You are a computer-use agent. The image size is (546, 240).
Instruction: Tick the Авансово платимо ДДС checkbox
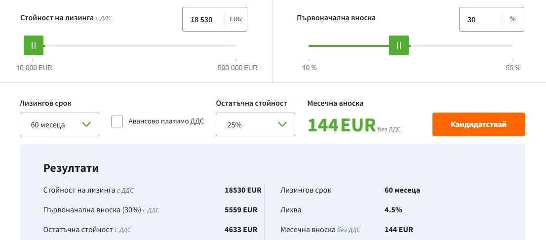[117, 121]
